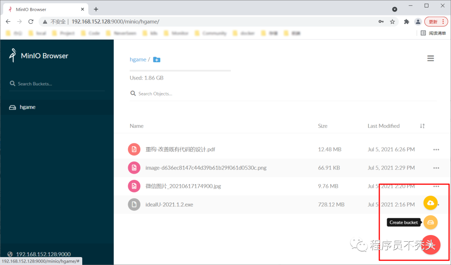Close the MinIO Browser tab
Image resolution: width=451 pixels, height=265 pixels.
pos(83,9)
